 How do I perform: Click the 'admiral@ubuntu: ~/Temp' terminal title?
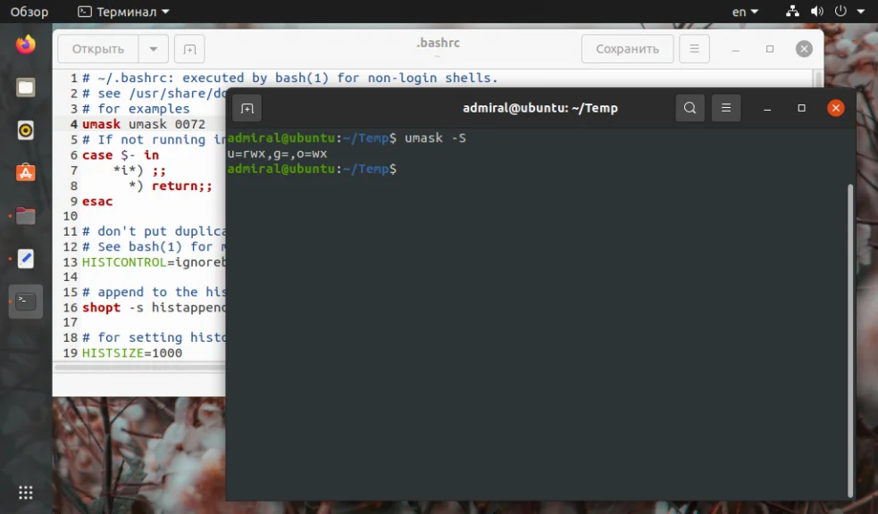click(540, 108)
